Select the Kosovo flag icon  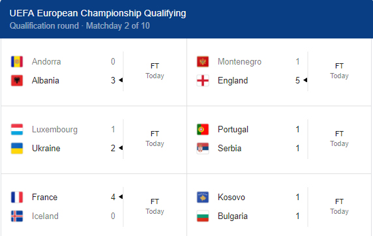(x=203, y=198)
